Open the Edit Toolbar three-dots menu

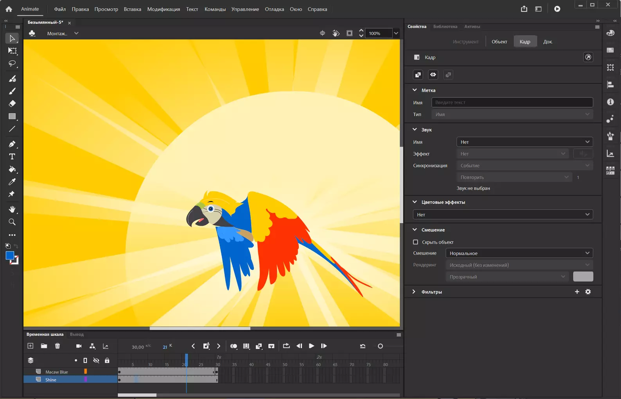click(x=12, y=235)
